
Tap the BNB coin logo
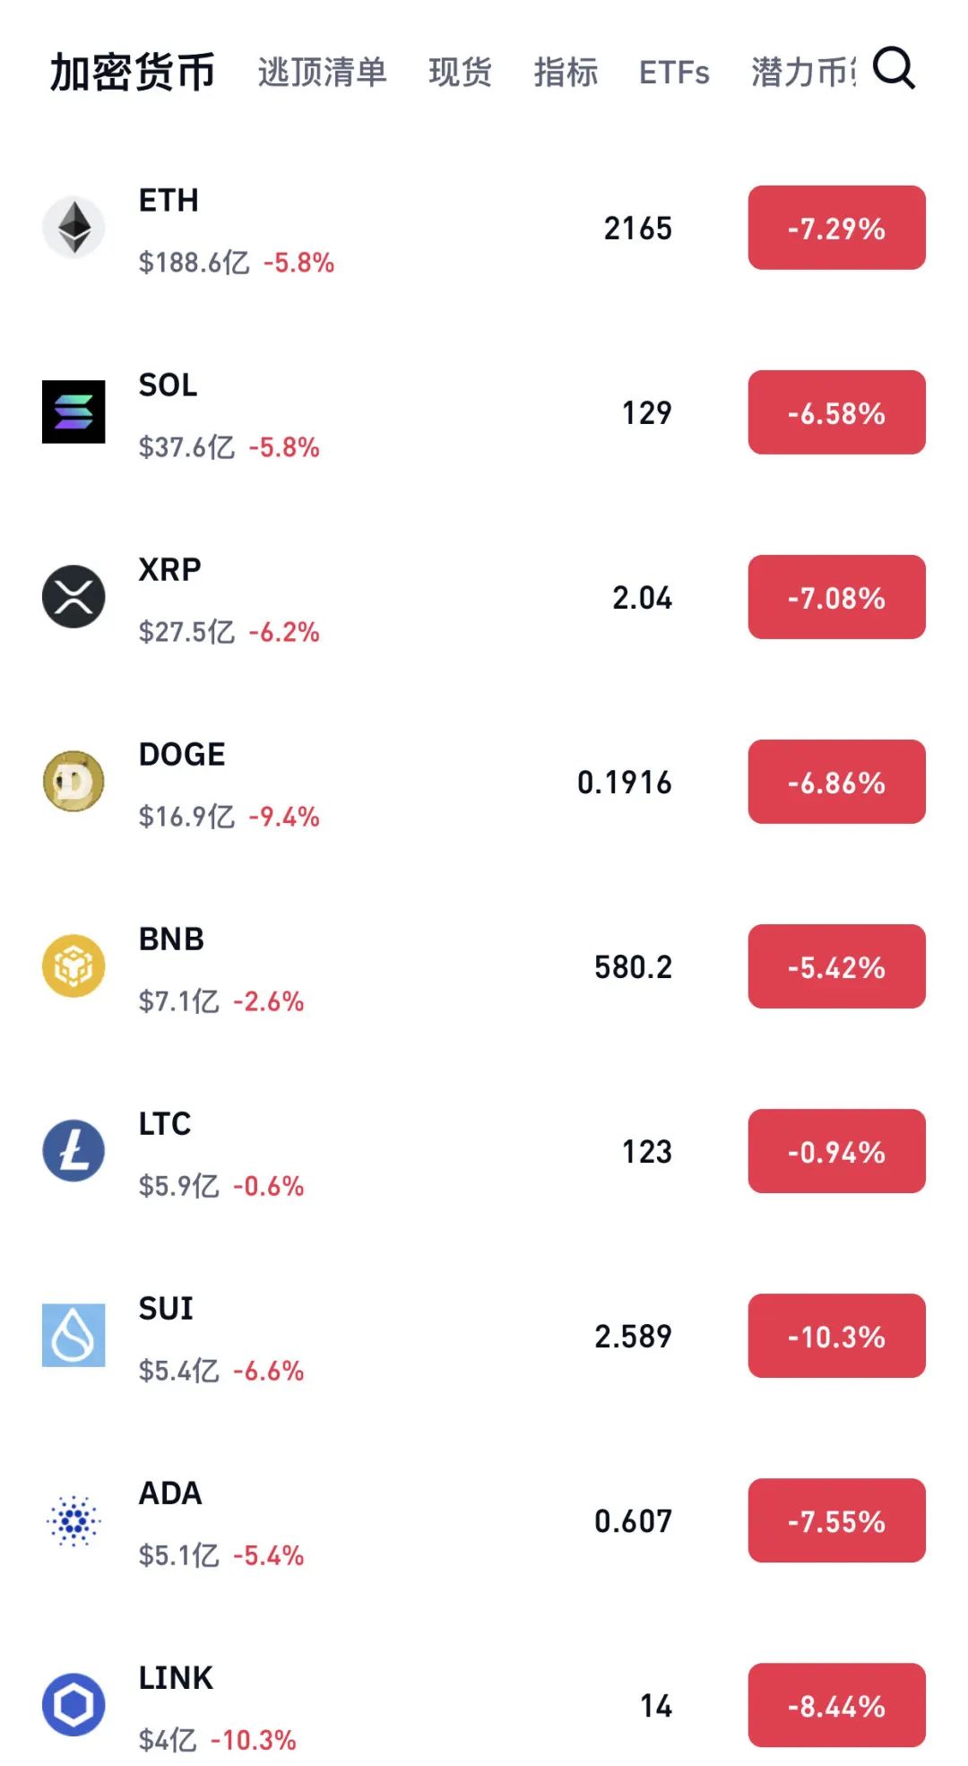point(73,966)
